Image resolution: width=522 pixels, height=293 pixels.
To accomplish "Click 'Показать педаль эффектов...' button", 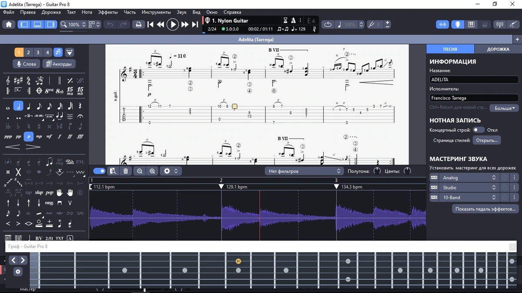I will pos(485,209).
